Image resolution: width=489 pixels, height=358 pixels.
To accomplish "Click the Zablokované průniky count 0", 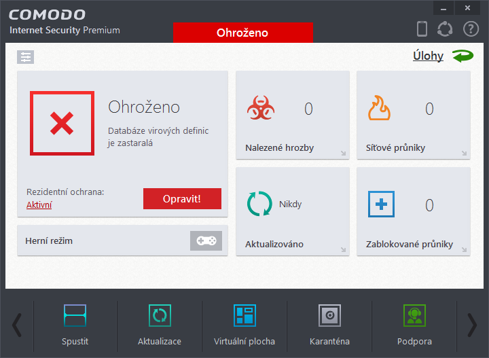I will click(x=429, y=205).
